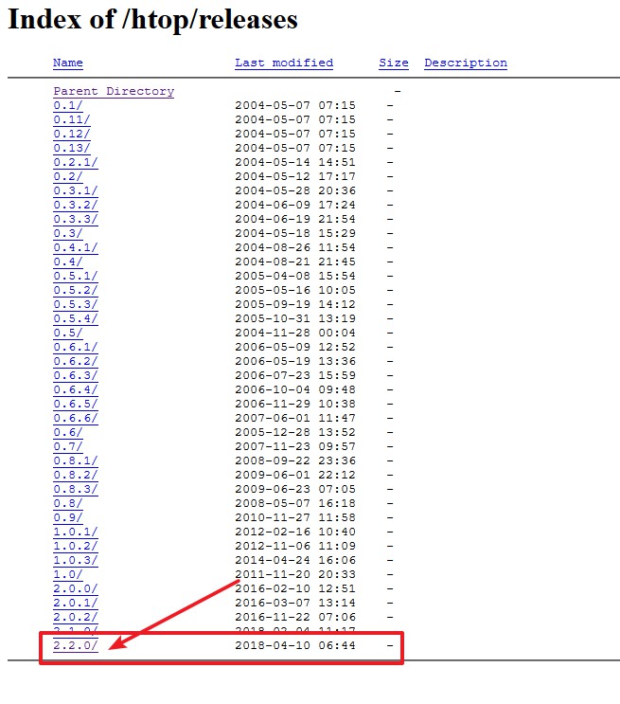
Task: Sort listing by Last modified column
Action: point(283,63)
